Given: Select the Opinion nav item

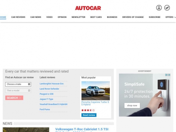Looking at the screenshot, I should (x=62, y=17).
